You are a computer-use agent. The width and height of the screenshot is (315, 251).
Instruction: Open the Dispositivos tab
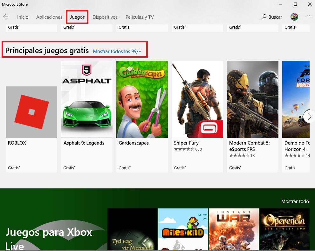105,17
